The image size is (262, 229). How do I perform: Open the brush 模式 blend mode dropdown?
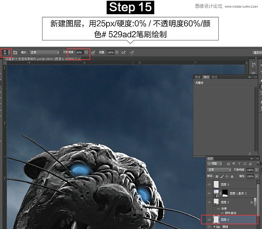click(45, 52)
